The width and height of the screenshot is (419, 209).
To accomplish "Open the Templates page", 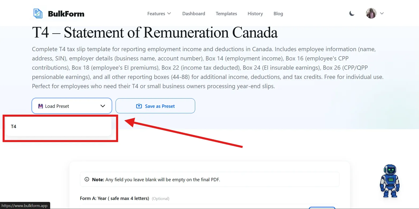I will pyautogui.click(x=226, y=13).
